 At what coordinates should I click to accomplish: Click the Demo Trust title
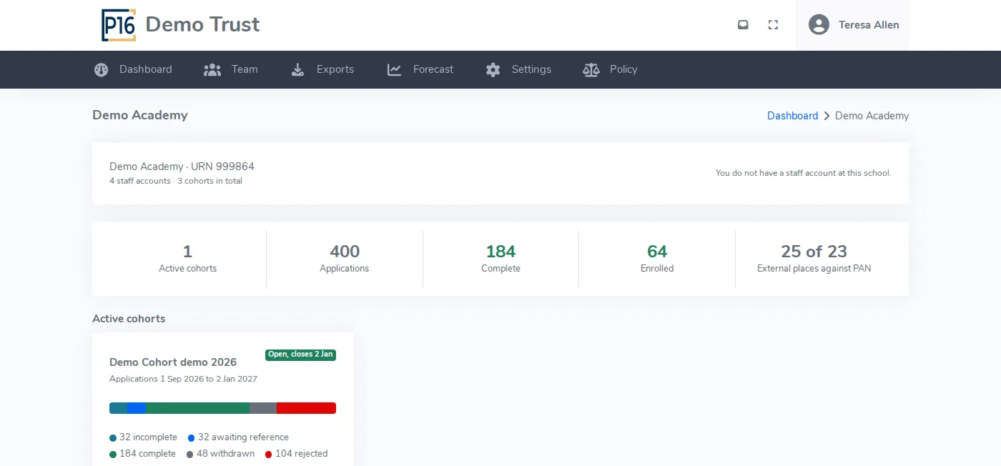coord(202,25)
